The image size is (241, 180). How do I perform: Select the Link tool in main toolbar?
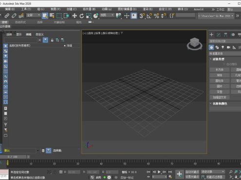tap(7, 16)
